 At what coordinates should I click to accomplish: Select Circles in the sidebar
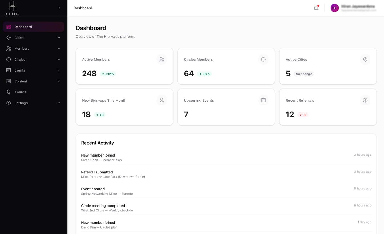click(33, 59)
